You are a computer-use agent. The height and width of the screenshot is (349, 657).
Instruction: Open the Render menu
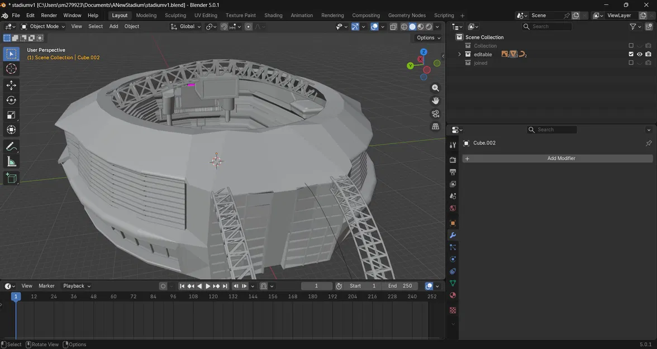click(x=49, y=15)
